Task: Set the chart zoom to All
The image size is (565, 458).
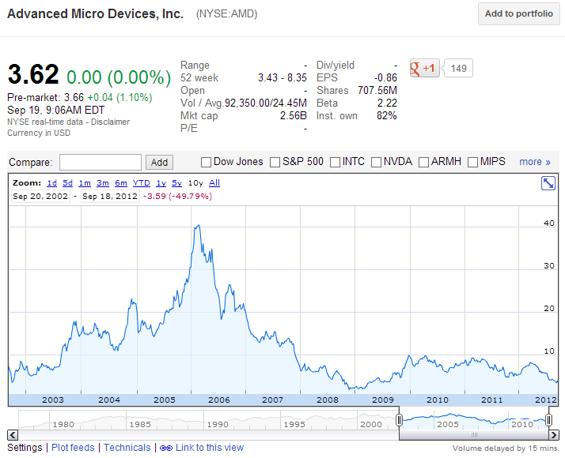Action: pos(214,182)
